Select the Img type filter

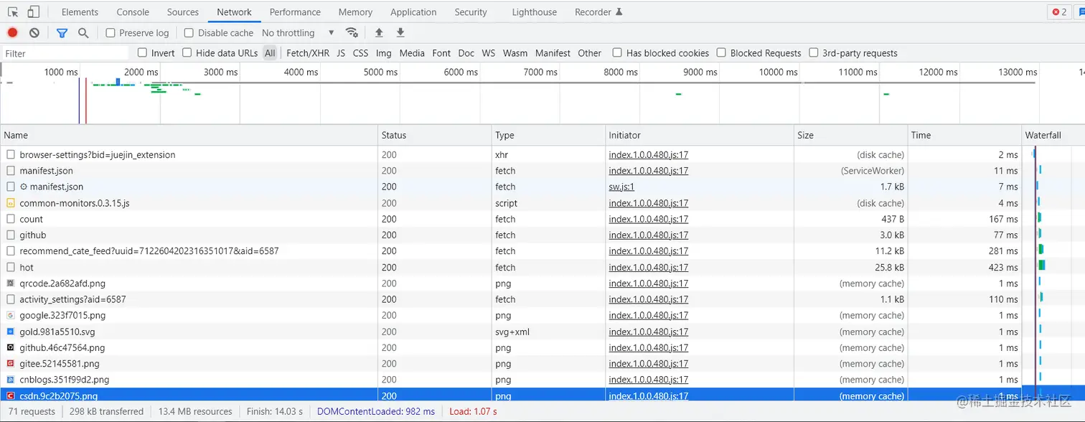(x=384, y=53)
